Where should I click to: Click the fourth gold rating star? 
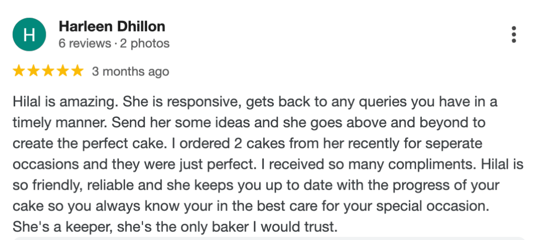63,71
